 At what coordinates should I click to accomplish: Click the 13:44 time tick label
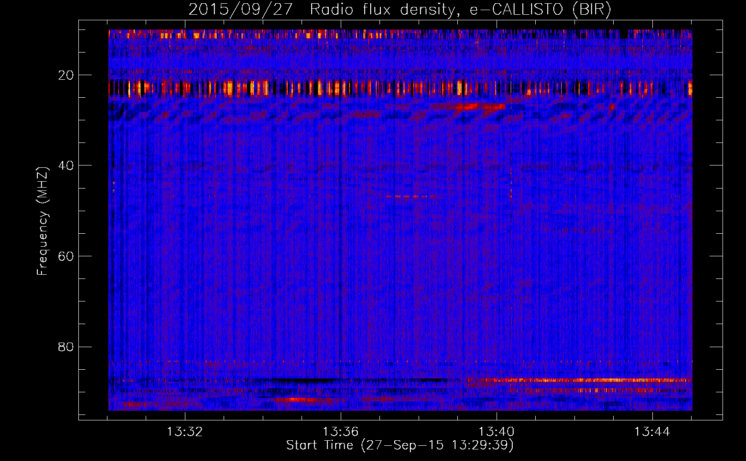[x=652, y=431]
